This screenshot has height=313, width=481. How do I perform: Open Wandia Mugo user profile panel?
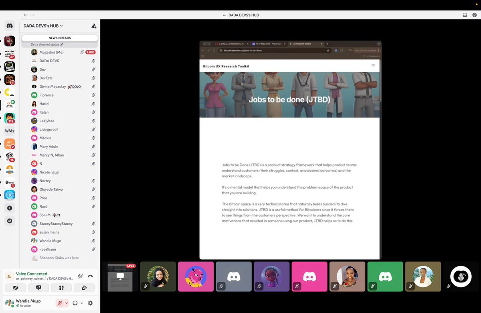pyautogui.click(x=29, y=303)
